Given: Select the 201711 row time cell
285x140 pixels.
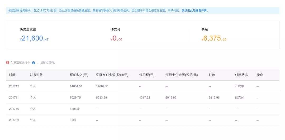Looking at the screenshot, I should tap(14, 97).
